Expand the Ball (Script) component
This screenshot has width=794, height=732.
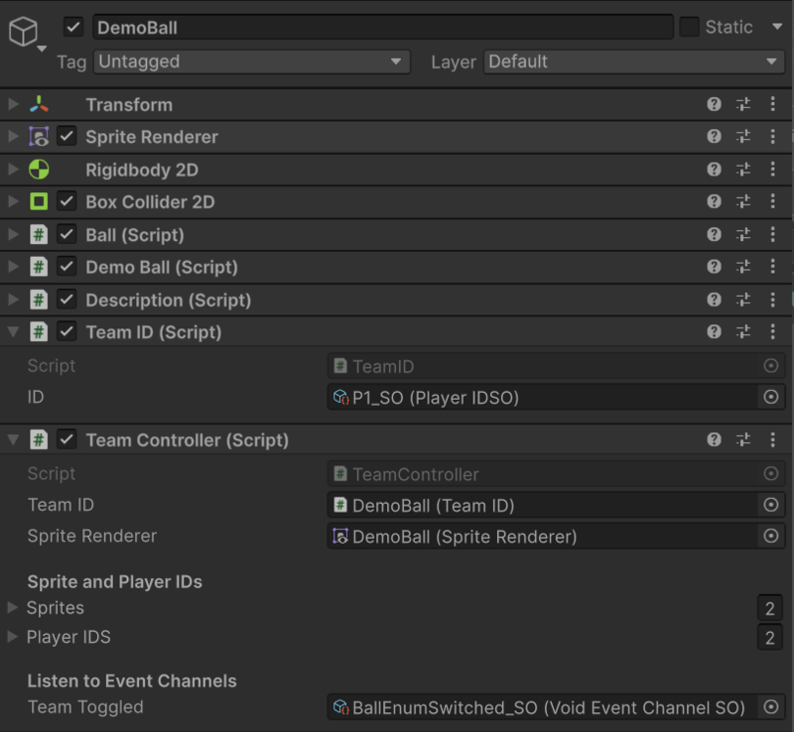click(13, 234)
